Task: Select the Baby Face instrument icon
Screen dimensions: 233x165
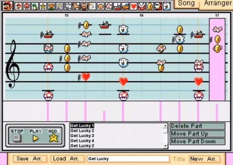Action: coord(101,6)
